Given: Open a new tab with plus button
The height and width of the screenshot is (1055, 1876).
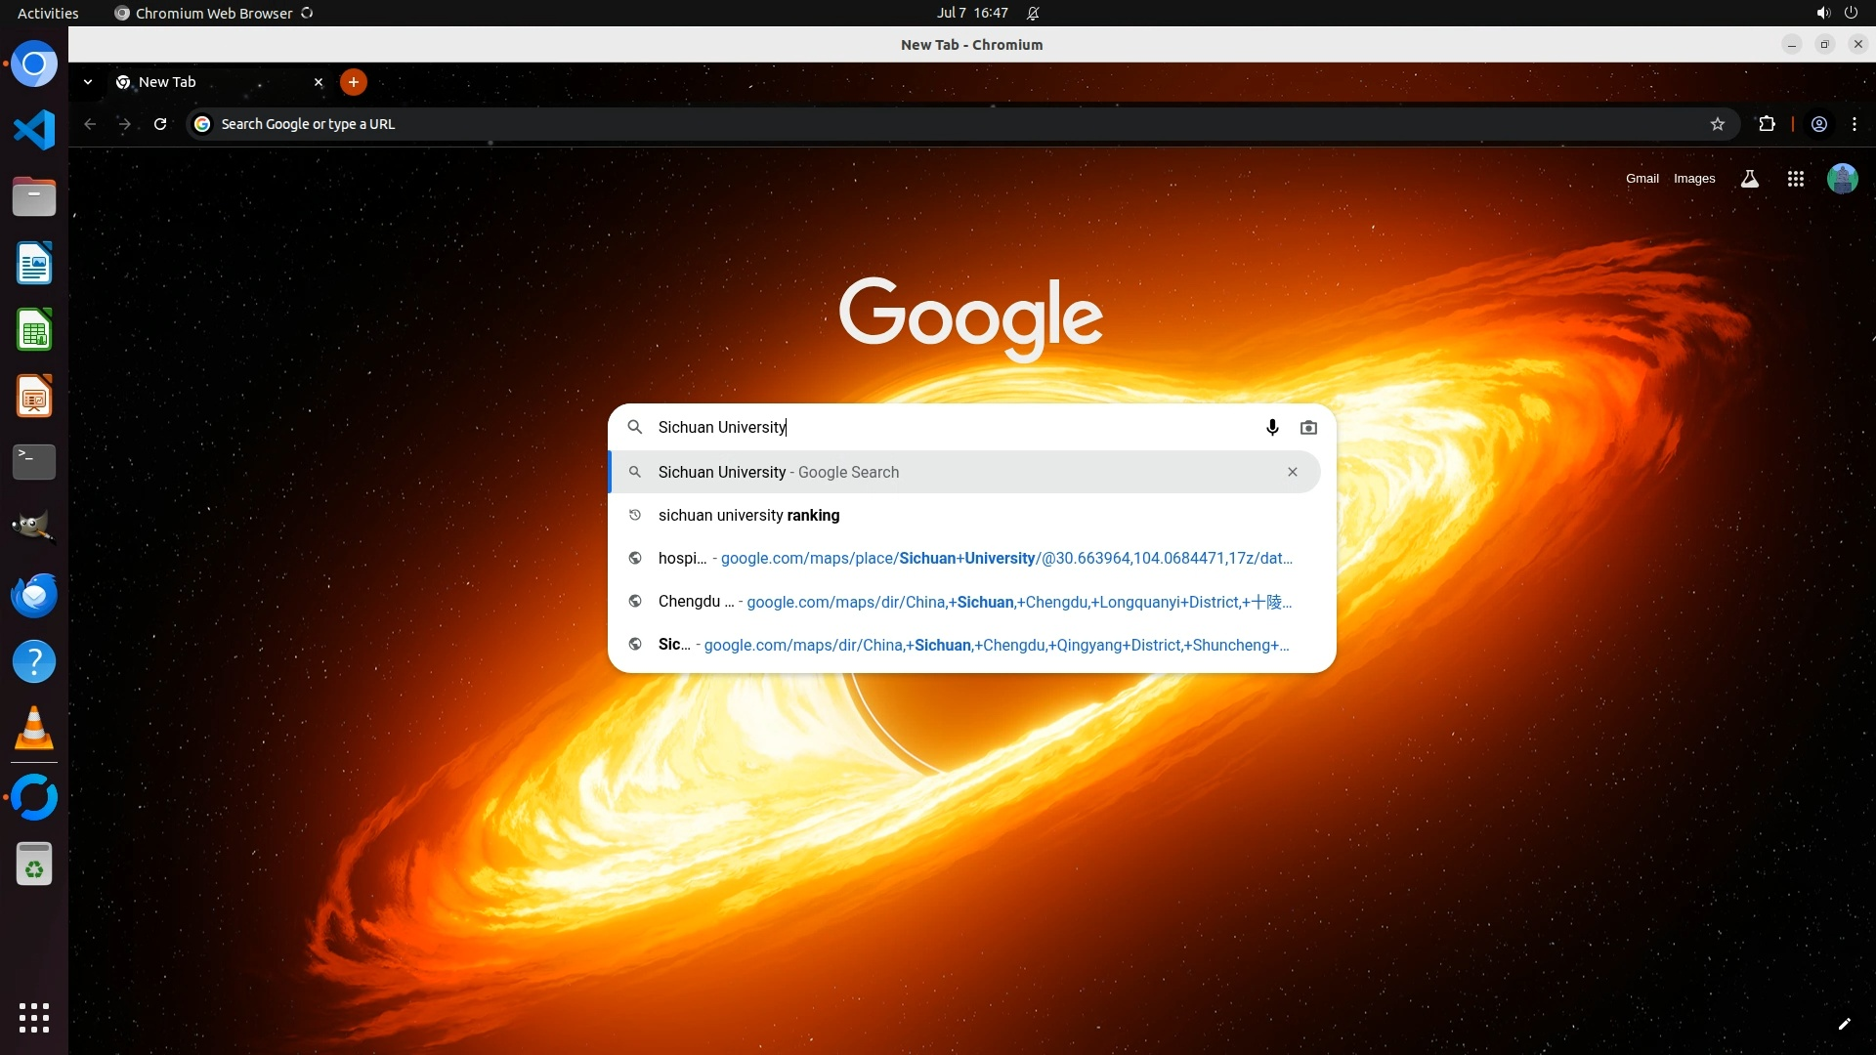Looking at the screenshot, I should pyautogui.click(x=353, y=82).
